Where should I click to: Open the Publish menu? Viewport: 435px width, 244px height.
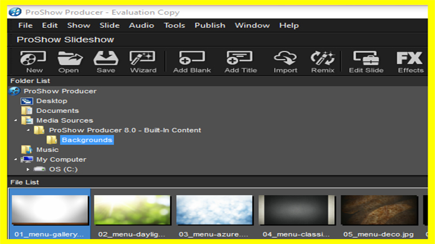point(210,25)
